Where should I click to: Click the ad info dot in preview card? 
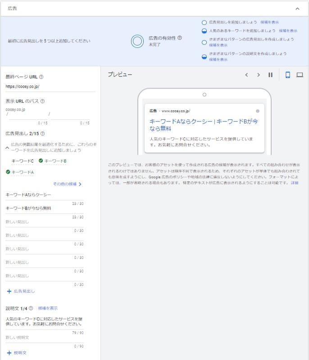click(258, 111)
